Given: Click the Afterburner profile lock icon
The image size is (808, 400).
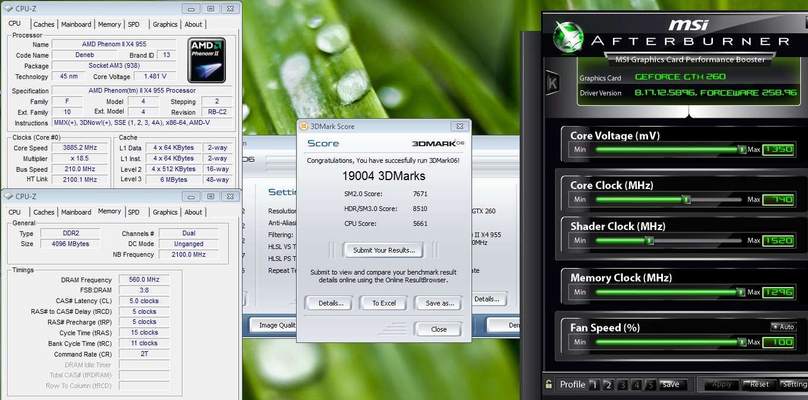Looking at the screenshot, I should click(x=548, y=385).
